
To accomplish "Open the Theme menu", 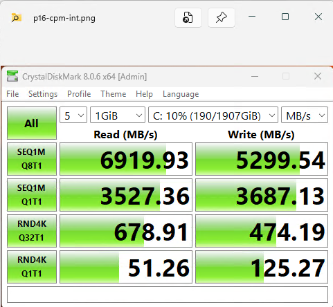I will tap(114, 94).
